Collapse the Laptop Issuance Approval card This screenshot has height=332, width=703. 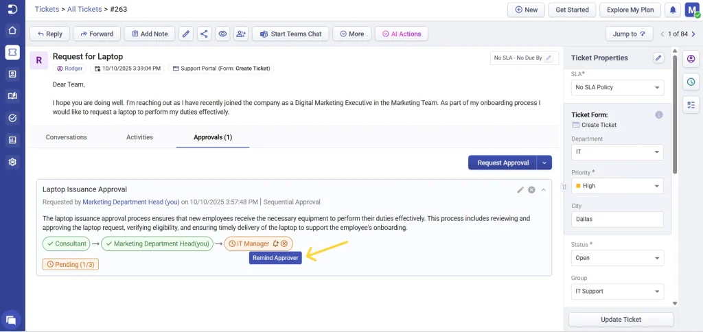click(x=543, y=189)
